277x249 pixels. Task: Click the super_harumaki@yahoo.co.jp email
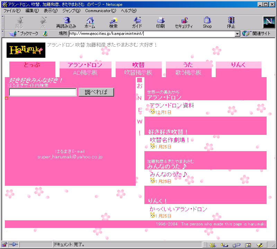click(x=70, y=157)
